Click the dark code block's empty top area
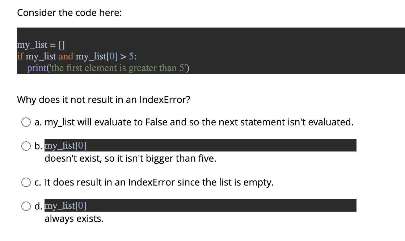 [x=211, y=33]
